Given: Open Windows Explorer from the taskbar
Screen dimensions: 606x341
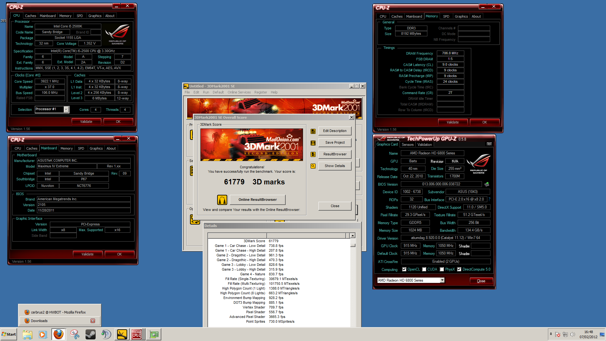Looking at the screenshot, I should (27, 334).
